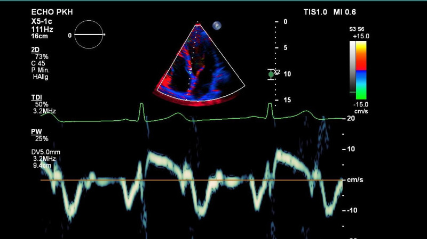Click the green focus depth marker
The width and height of the screenshot is (427, 239).
pyautogui.click(x=271, y=74)
